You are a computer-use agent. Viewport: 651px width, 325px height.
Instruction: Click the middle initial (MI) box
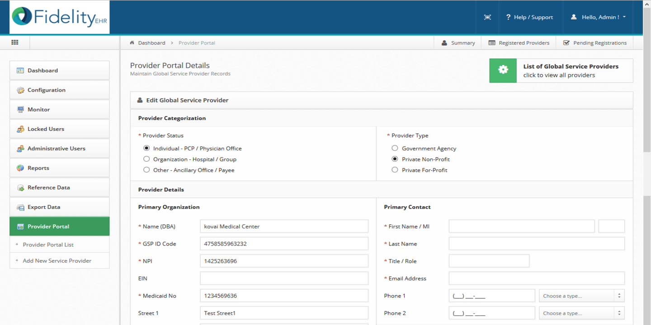612,226
